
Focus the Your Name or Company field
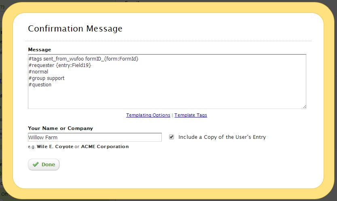[x=95, y=138]
